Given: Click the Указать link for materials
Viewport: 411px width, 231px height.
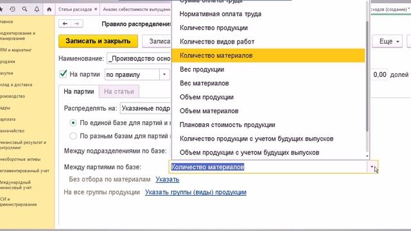Looking at the screenshot, I should [x=168, y=180].
